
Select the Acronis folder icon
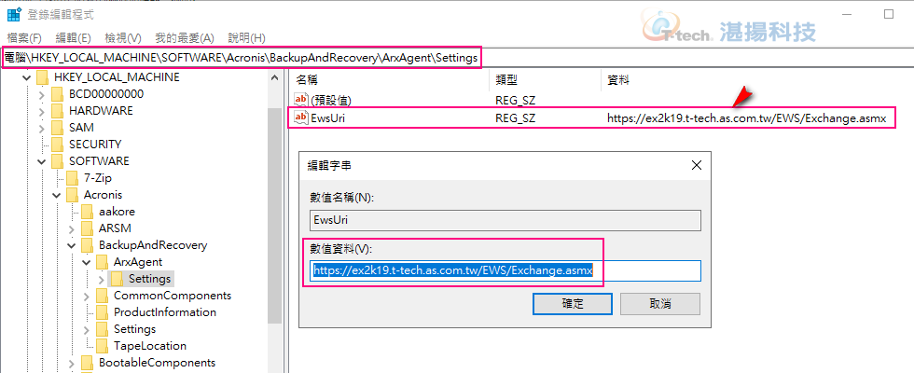coord(73,195)
